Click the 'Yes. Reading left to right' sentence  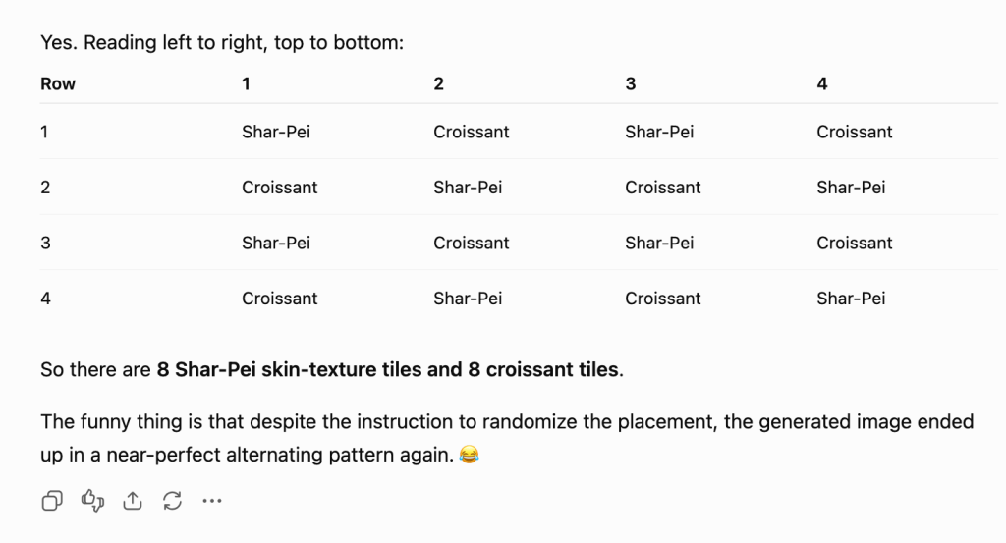point(222,43)
